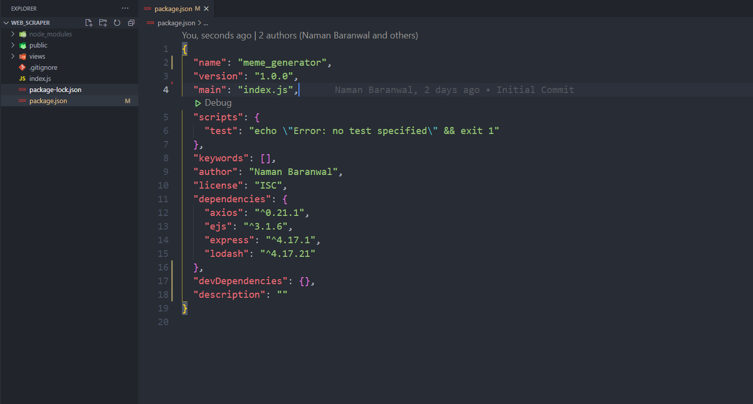Click the breadcrumb ellipsis after package.json
This screenshot has width=753, height=404.
point(206,23)
